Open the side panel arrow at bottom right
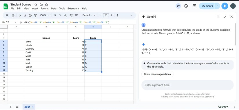Image resolution: width=239 pixels, height=110 pixels. pyautogui.click(x=234, y=107)
